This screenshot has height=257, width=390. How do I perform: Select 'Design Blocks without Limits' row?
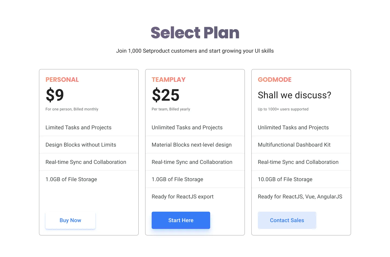click(81, 145)
